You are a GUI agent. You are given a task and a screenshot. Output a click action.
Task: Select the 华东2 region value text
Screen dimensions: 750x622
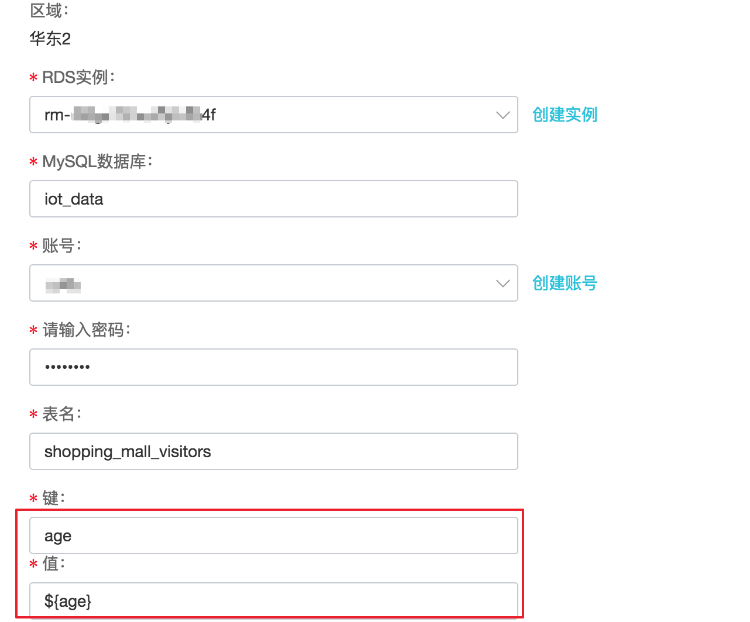pyautogui.click(x=50, y=39)
